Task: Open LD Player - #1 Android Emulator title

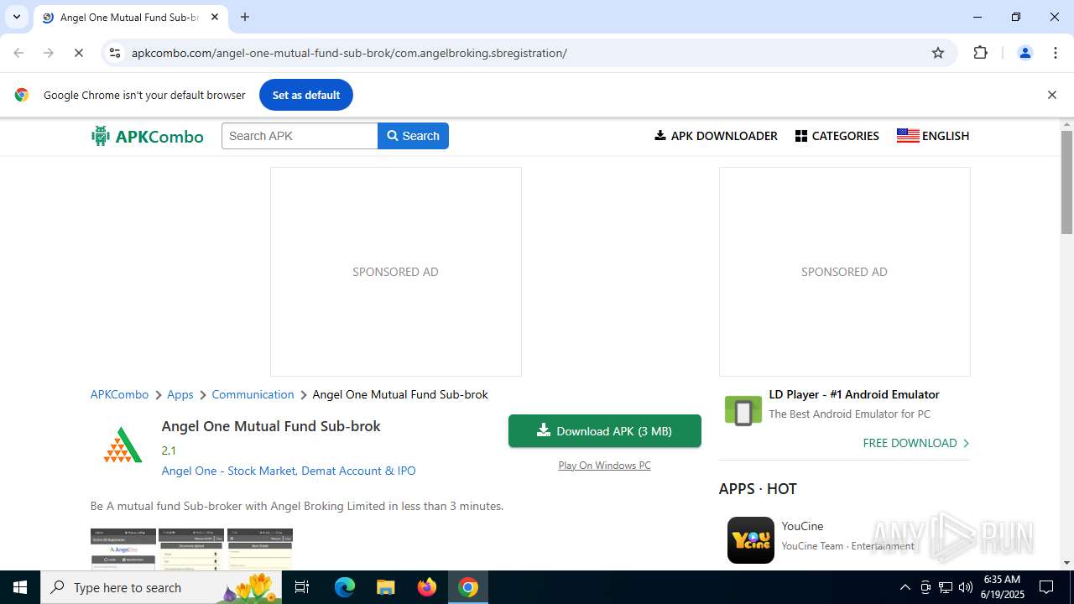Action: 854,394
